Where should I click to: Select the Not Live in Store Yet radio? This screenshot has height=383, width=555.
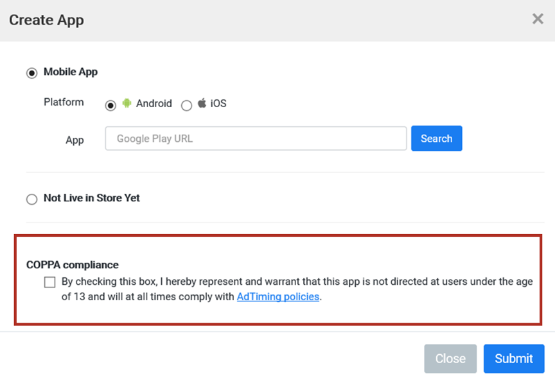[32, 199]
